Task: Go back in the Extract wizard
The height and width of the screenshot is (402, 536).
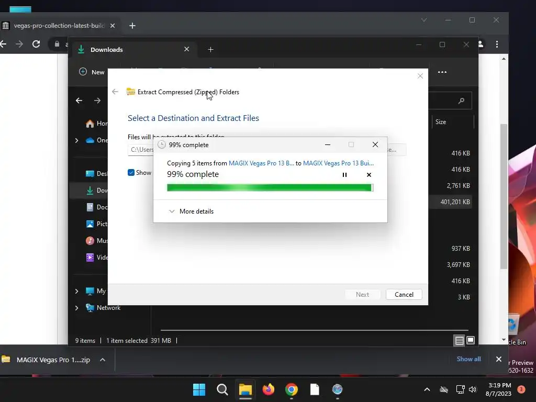Action: 115,92
